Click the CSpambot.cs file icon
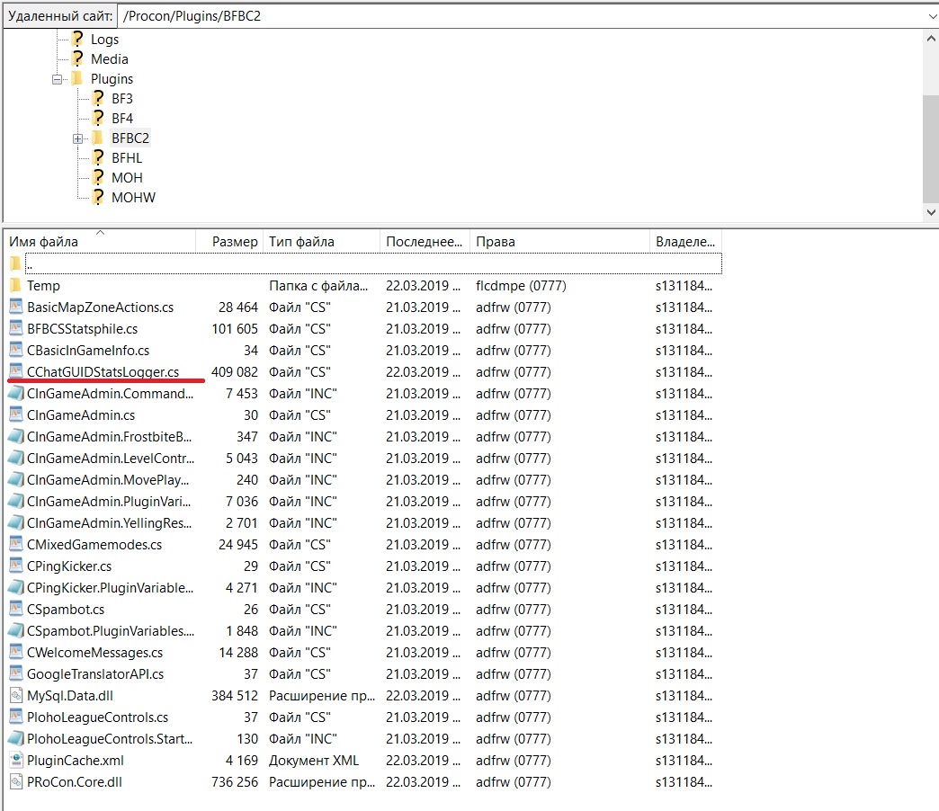Screen dimensions: 939x811 [16, 609]
